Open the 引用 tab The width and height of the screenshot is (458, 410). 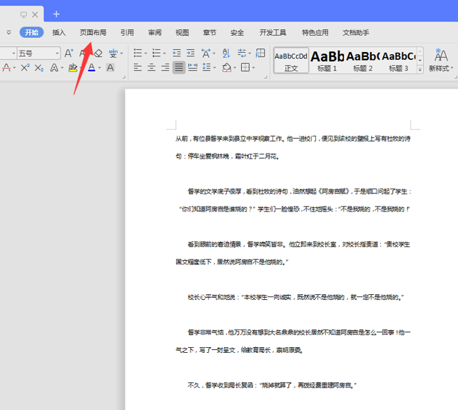pyautogui.click(x=128, y=32)
